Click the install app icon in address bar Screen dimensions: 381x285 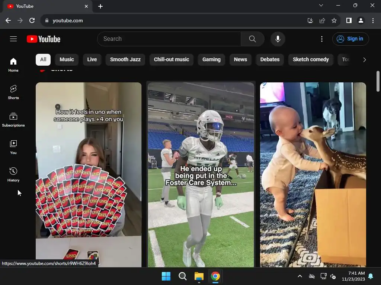(310, 21)
